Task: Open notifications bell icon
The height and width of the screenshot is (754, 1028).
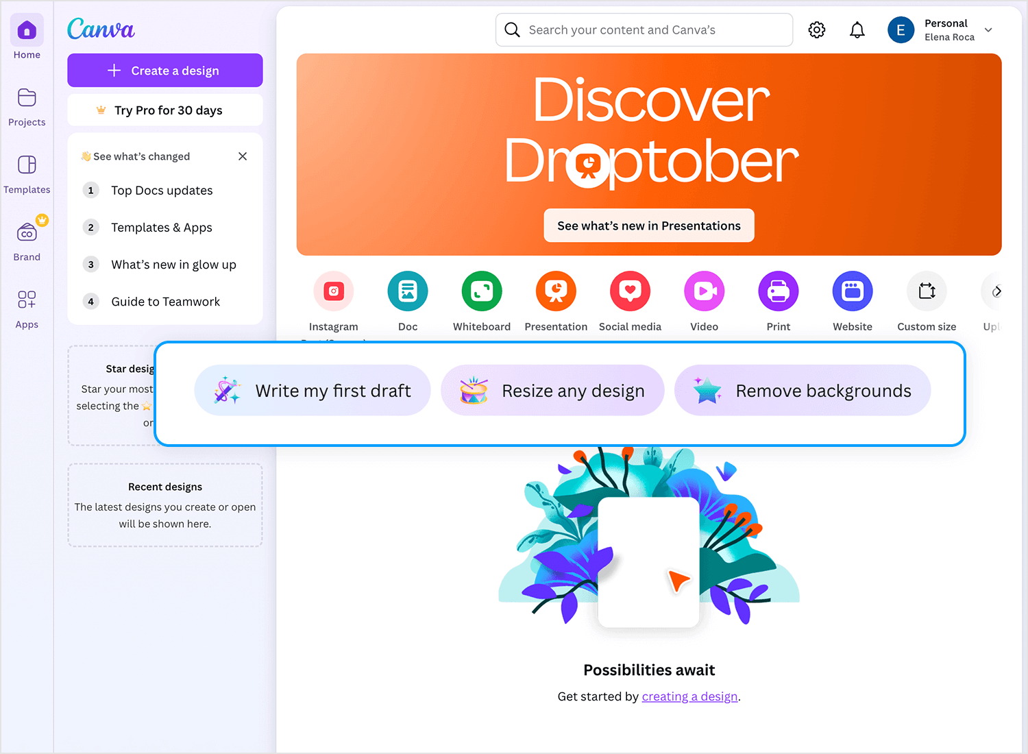Action: (x=857, y=30)
